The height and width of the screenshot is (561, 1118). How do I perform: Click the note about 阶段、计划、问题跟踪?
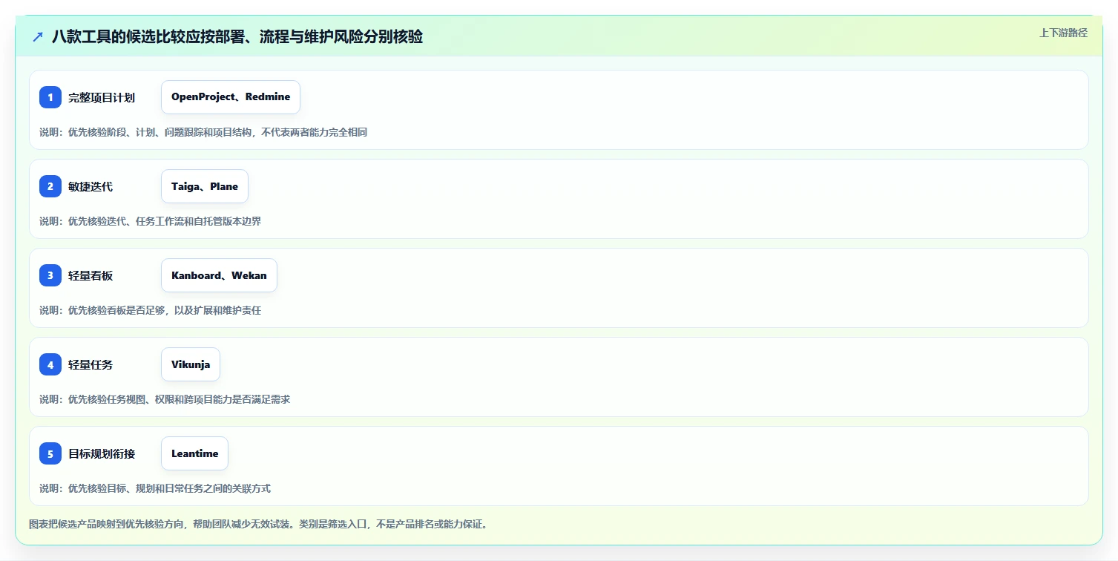click(x=203, y=132)
